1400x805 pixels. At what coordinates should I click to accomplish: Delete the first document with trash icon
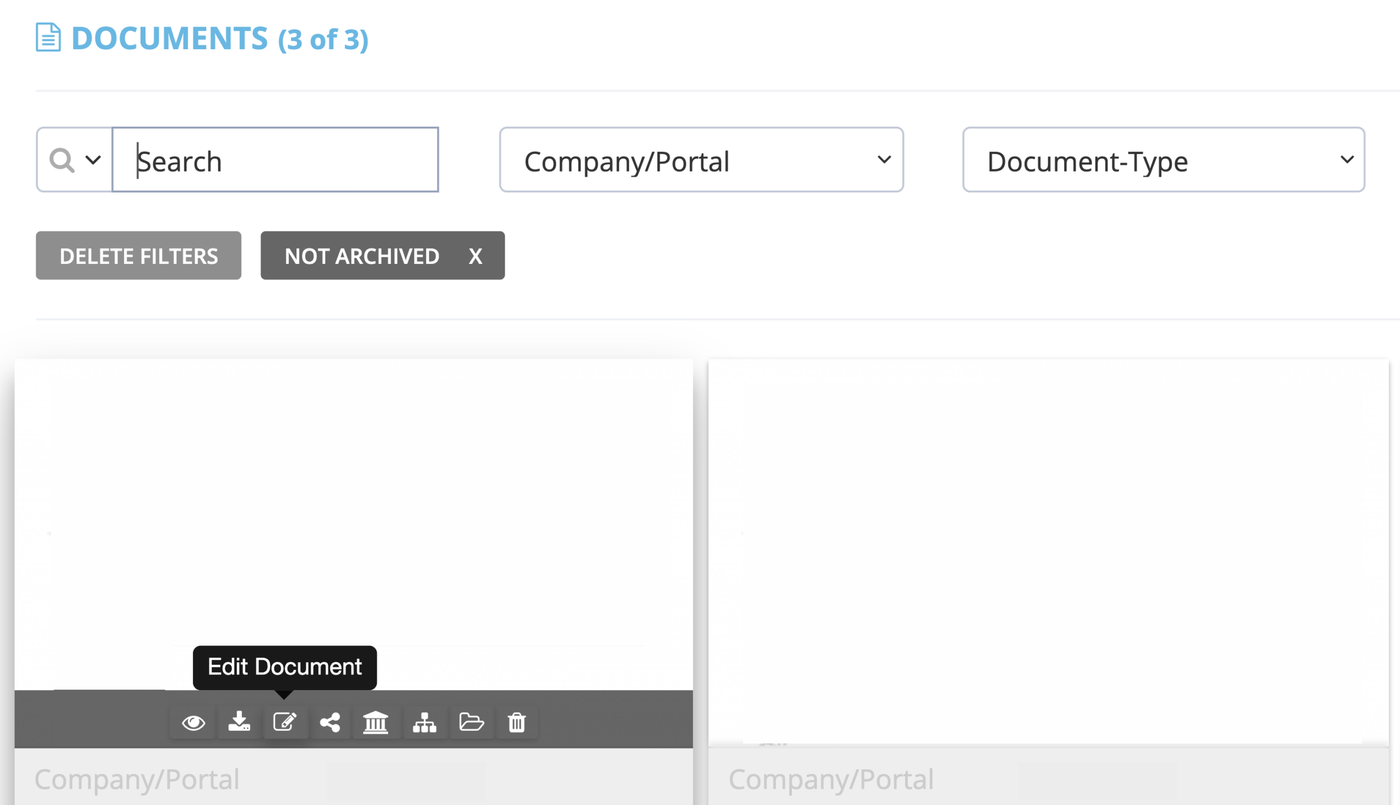pos(517,722)
